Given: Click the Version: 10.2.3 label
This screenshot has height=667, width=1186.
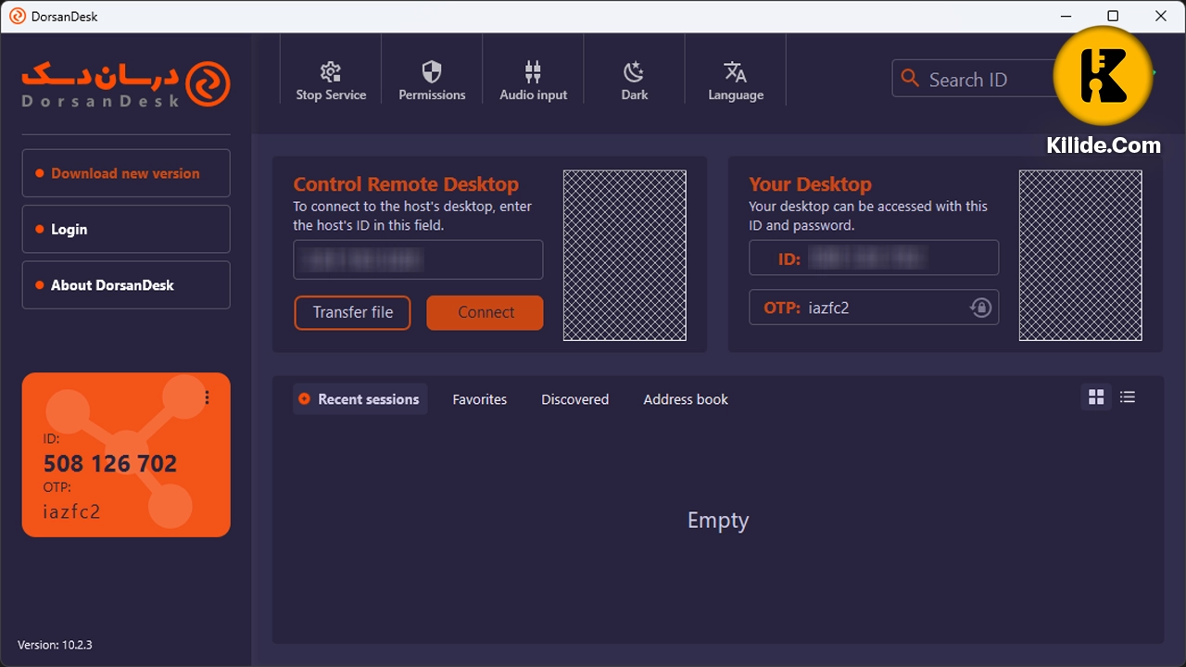Looking at the screenshot, I should tap(55, 645).
